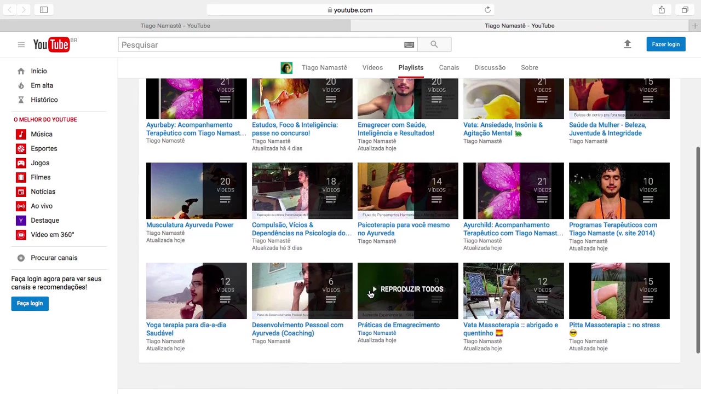Viewport: 701px width, 394px height.
Task: Open the Canais channel tab
Action: click(449, 67)
